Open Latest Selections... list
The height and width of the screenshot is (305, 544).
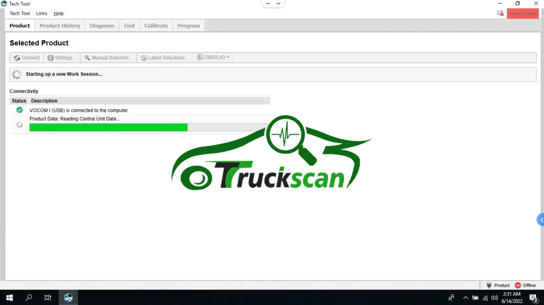click(165, 58)
